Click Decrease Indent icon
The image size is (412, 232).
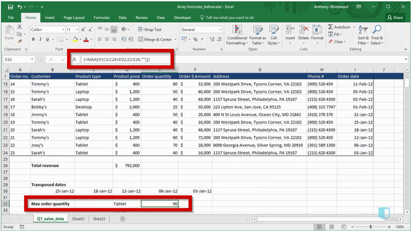click(124, 39)
